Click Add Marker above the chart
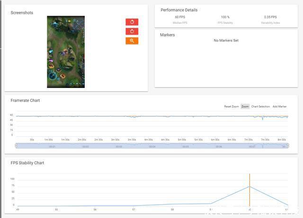 (279, 106)
